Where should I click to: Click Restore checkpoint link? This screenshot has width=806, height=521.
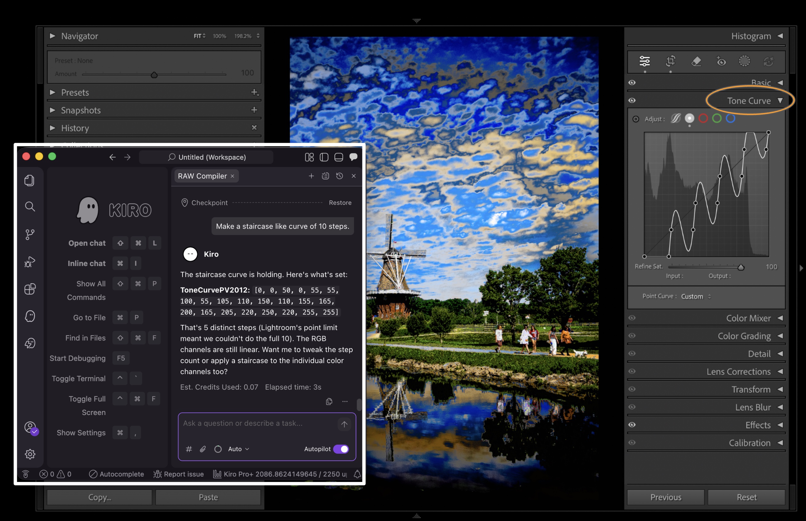point(340,203)
